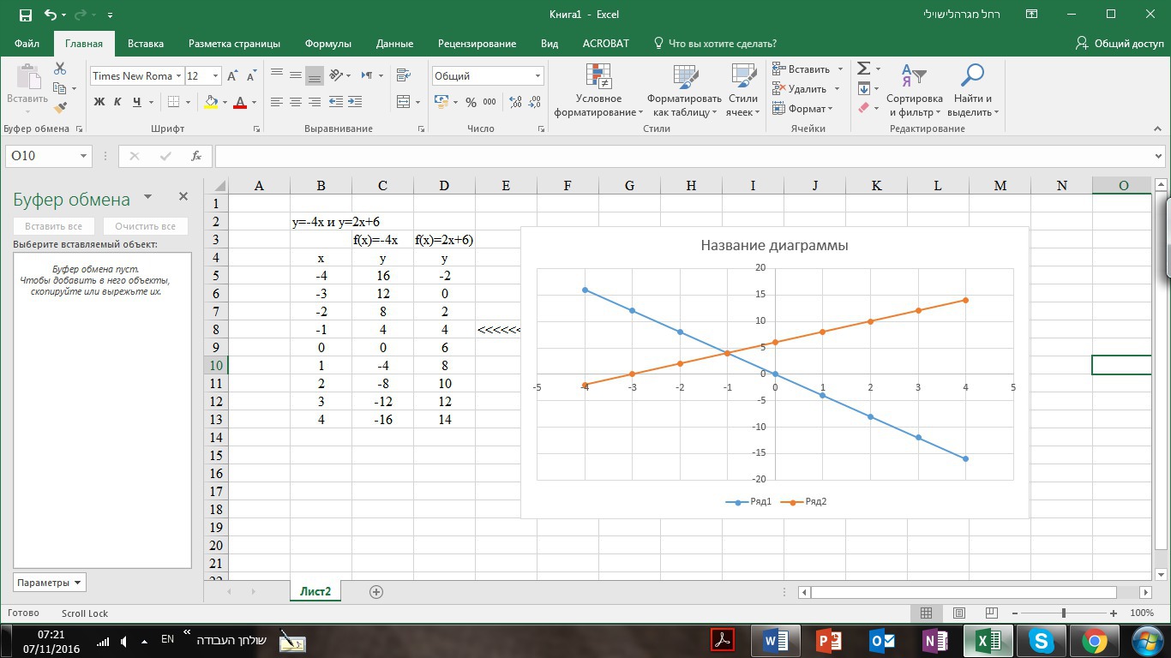Click the insert function fx icon
1171x658 pixels.
(196, 156)
